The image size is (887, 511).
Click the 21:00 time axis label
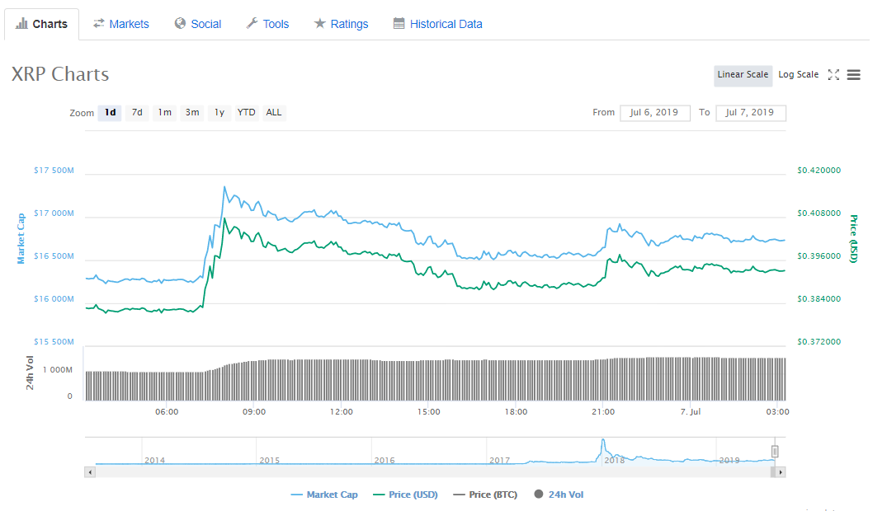(603, 412)
